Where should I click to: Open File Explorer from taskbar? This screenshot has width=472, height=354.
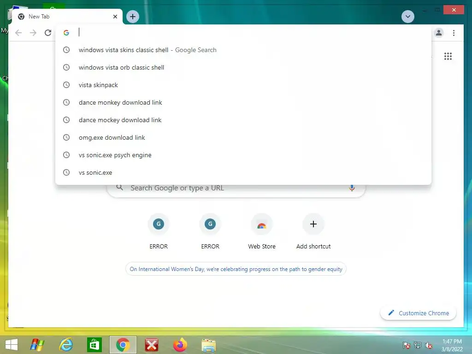(x=209, y=345)
